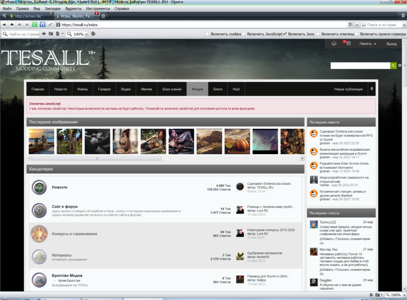407x300 pixels.
Task: Open the Правка menu
Action: coord(22,9)
